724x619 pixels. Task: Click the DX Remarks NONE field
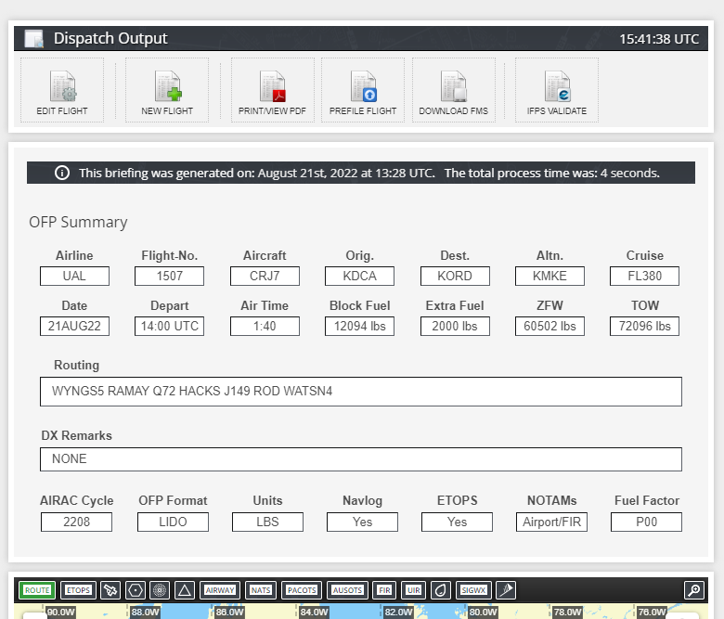point(361,459)
